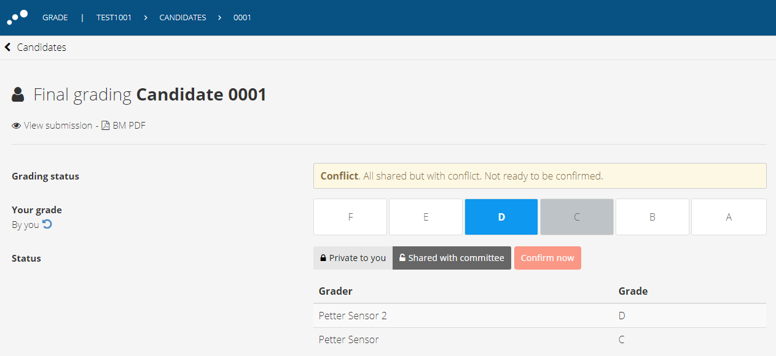The height and width of the screenshot is (356, 776).
Task: Click the app logo in header
Action: coord(17,17)
